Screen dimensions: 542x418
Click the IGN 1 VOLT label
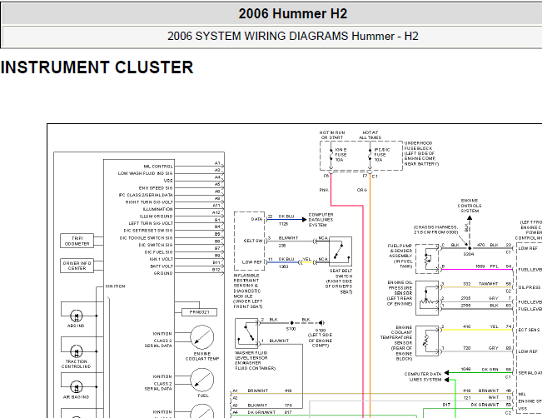tap(161, 259)
